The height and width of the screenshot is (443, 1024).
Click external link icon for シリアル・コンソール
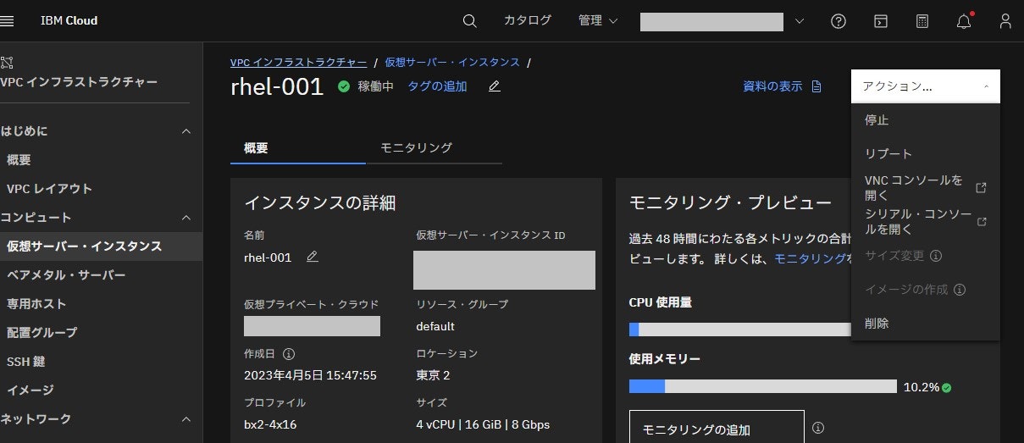tap(982, 222)
